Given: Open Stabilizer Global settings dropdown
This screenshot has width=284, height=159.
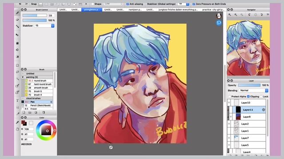Looking at the screenshot, I should pyautogui.click(x=188, y=4).
